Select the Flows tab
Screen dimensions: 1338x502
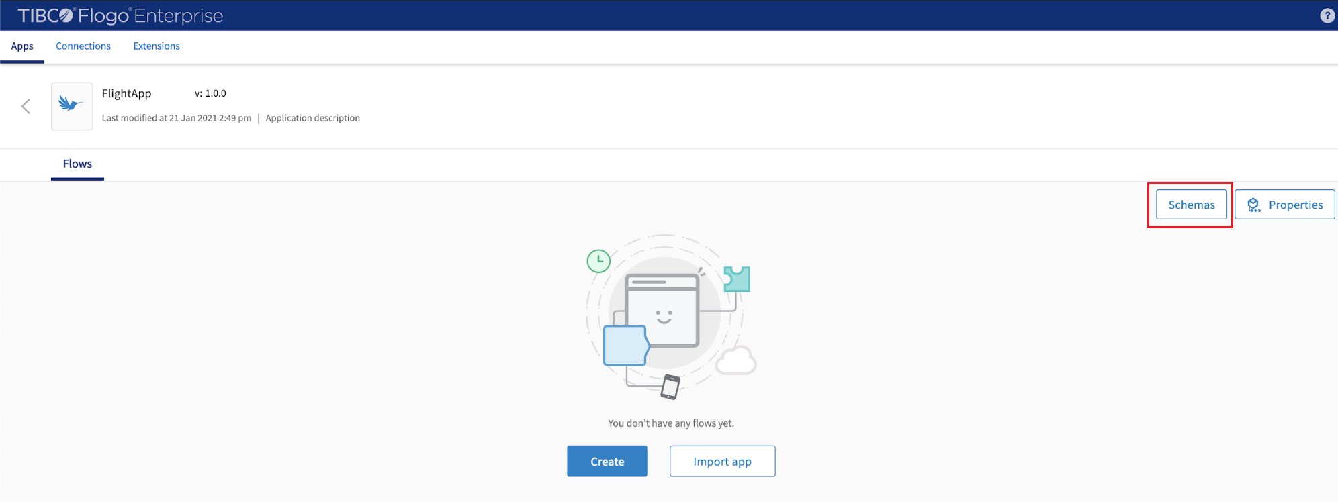click(x=77, y=164)
